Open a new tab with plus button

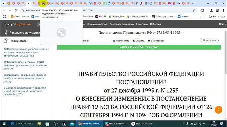coord(193,3)
